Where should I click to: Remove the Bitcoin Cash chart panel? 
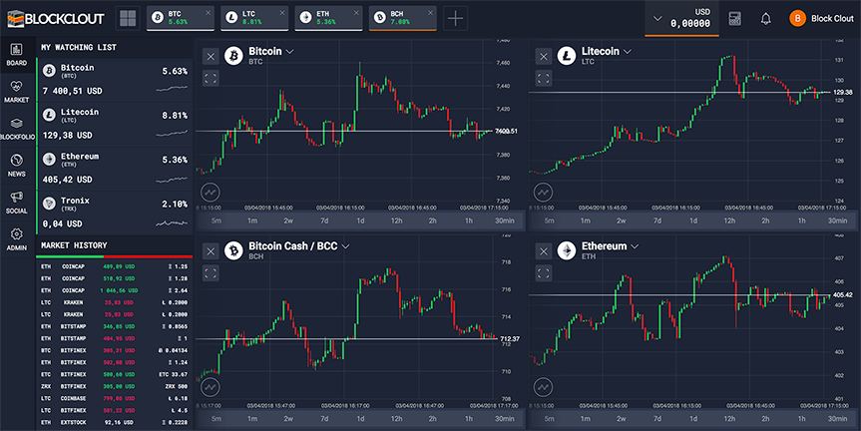pyautogui.click(x=211, y=251)
